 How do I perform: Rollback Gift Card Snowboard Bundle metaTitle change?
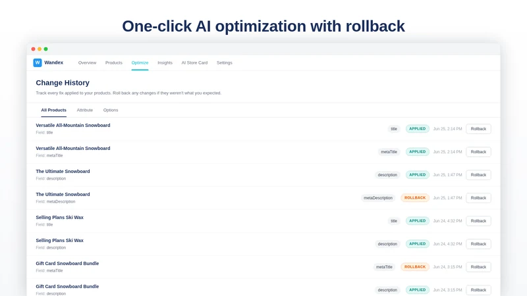pos(478,267)
